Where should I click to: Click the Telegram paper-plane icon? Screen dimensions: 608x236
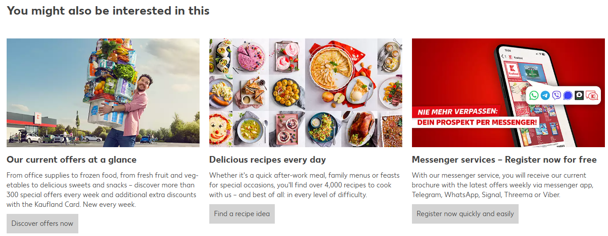[545, 95]
